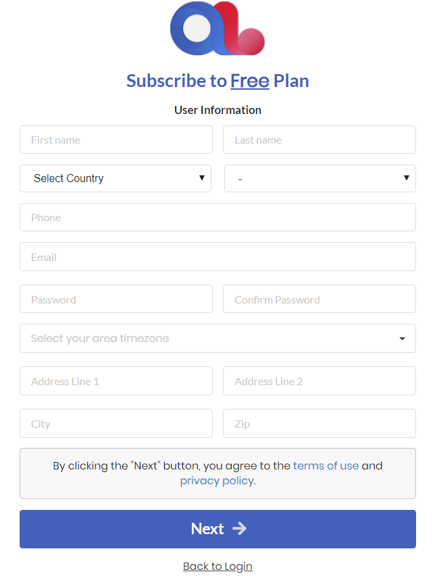Focus the Zip code field

click(x=319, y=424)
